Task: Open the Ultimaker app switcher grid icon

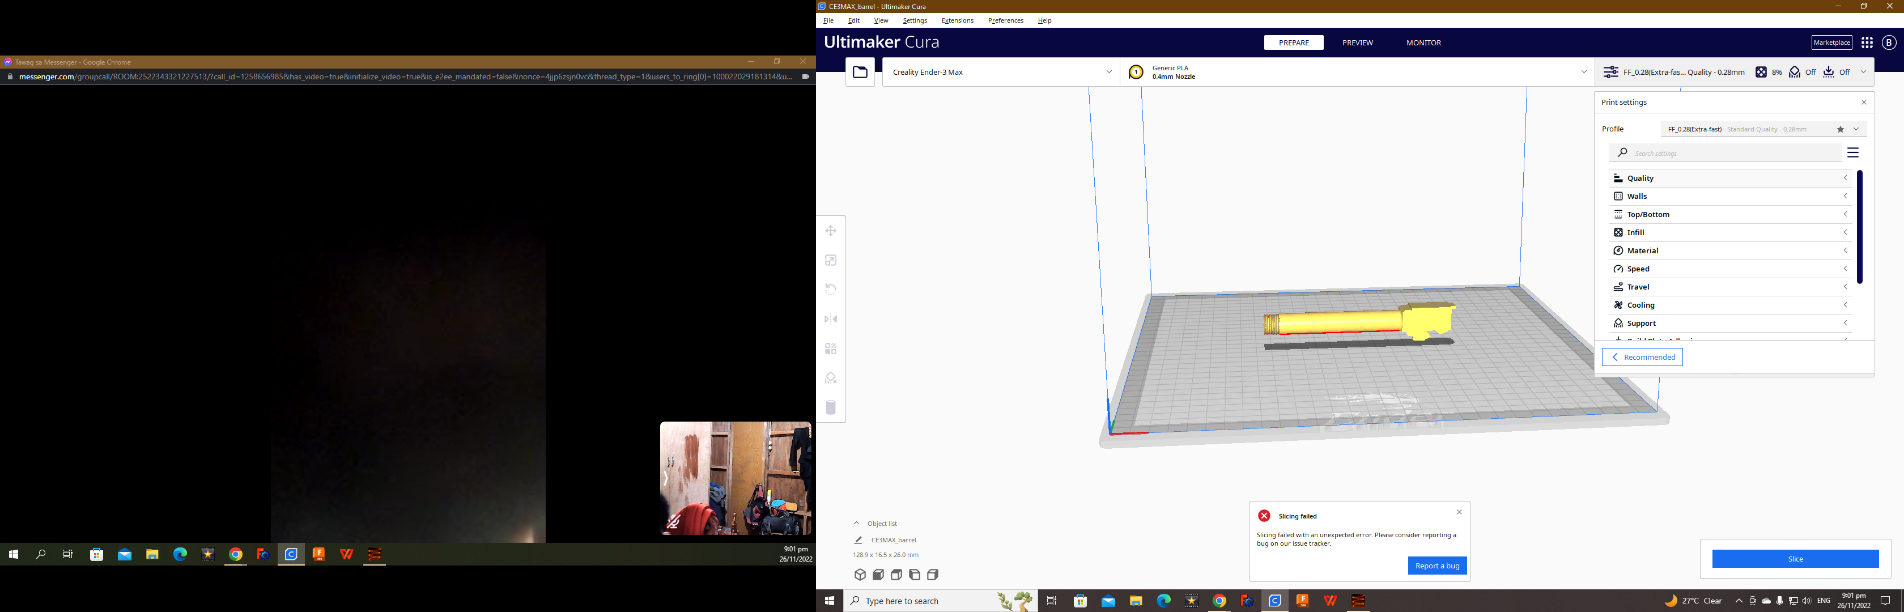Action: (1867, 43)
